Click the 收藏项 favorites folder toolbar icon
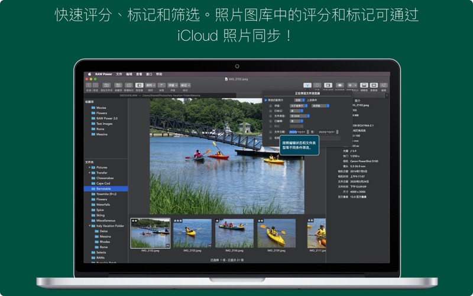Viewport: 473px width, 296px height. pos(118,85)
